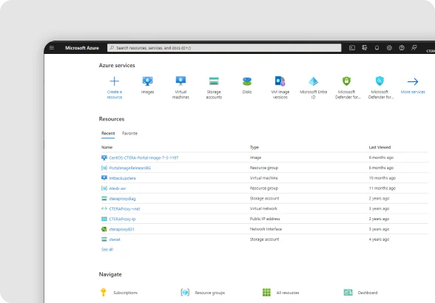Switch to the Favorite tab

(129, 133)
